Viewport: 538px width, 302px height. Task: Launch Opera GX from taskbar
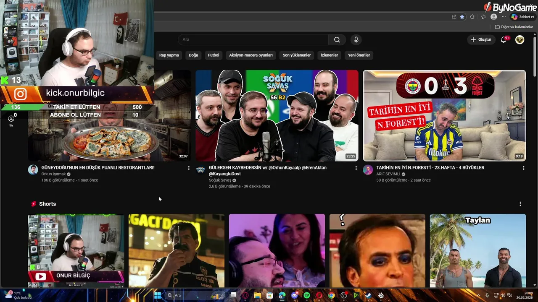pos(245,295)
